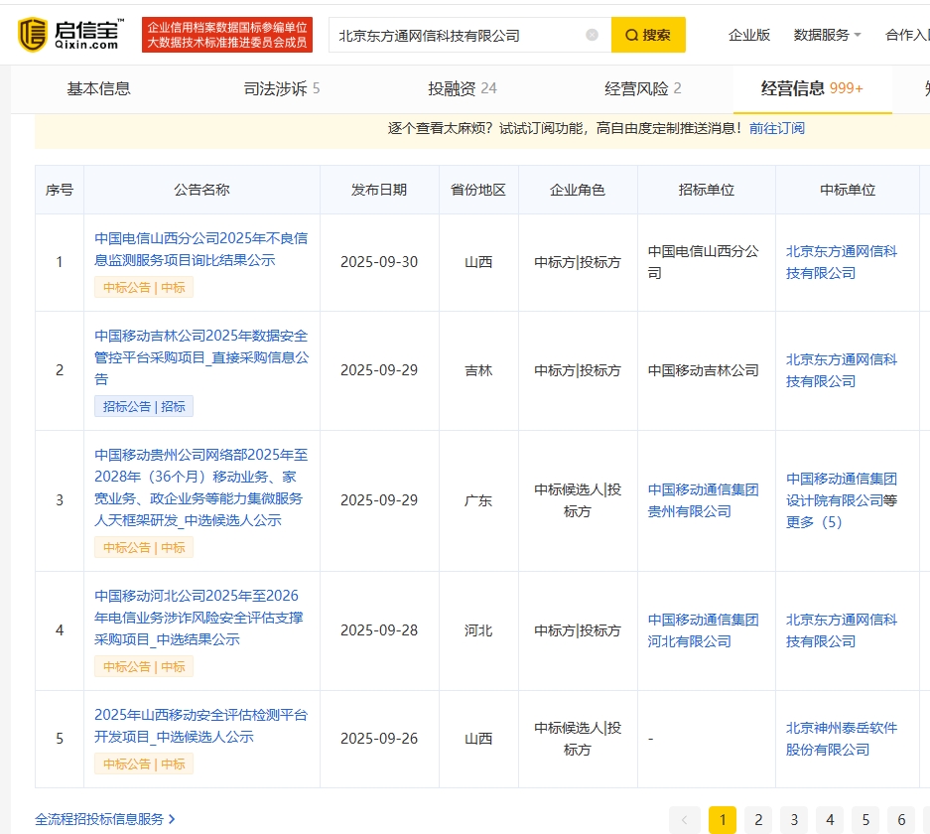Click the 前往订阅 subscription link
The height and width of the screenshot is (834, 930).
point(777,128)
